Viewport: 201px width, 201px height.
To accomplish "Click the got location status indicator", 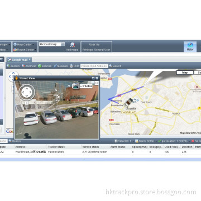I will [x=173, y=141].
